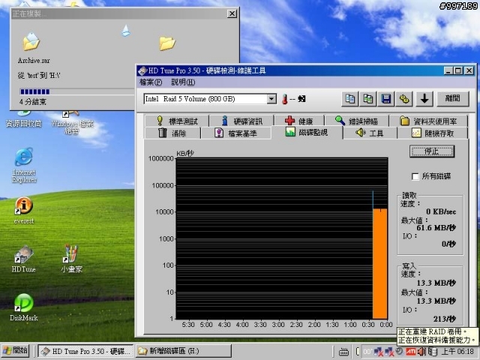Click the 離開 exit button
The width and height of the screenshot is (480, 360).
(x=452, y=99)
